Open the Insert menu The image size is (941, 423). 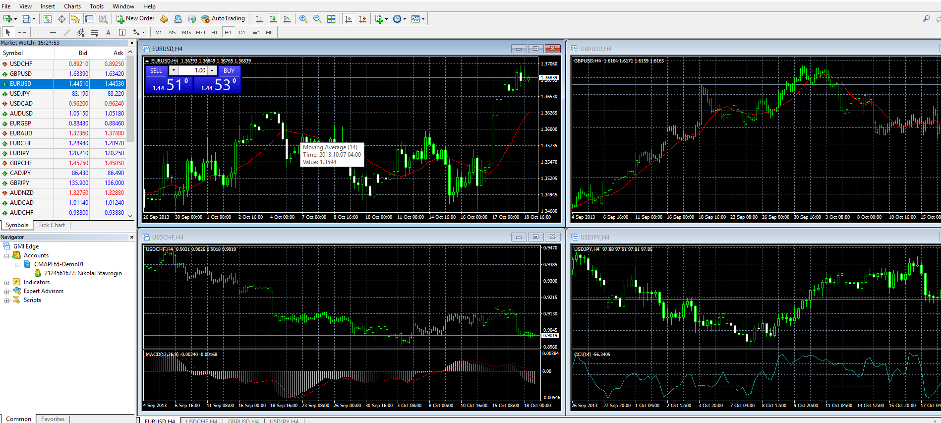coord(48,6)
